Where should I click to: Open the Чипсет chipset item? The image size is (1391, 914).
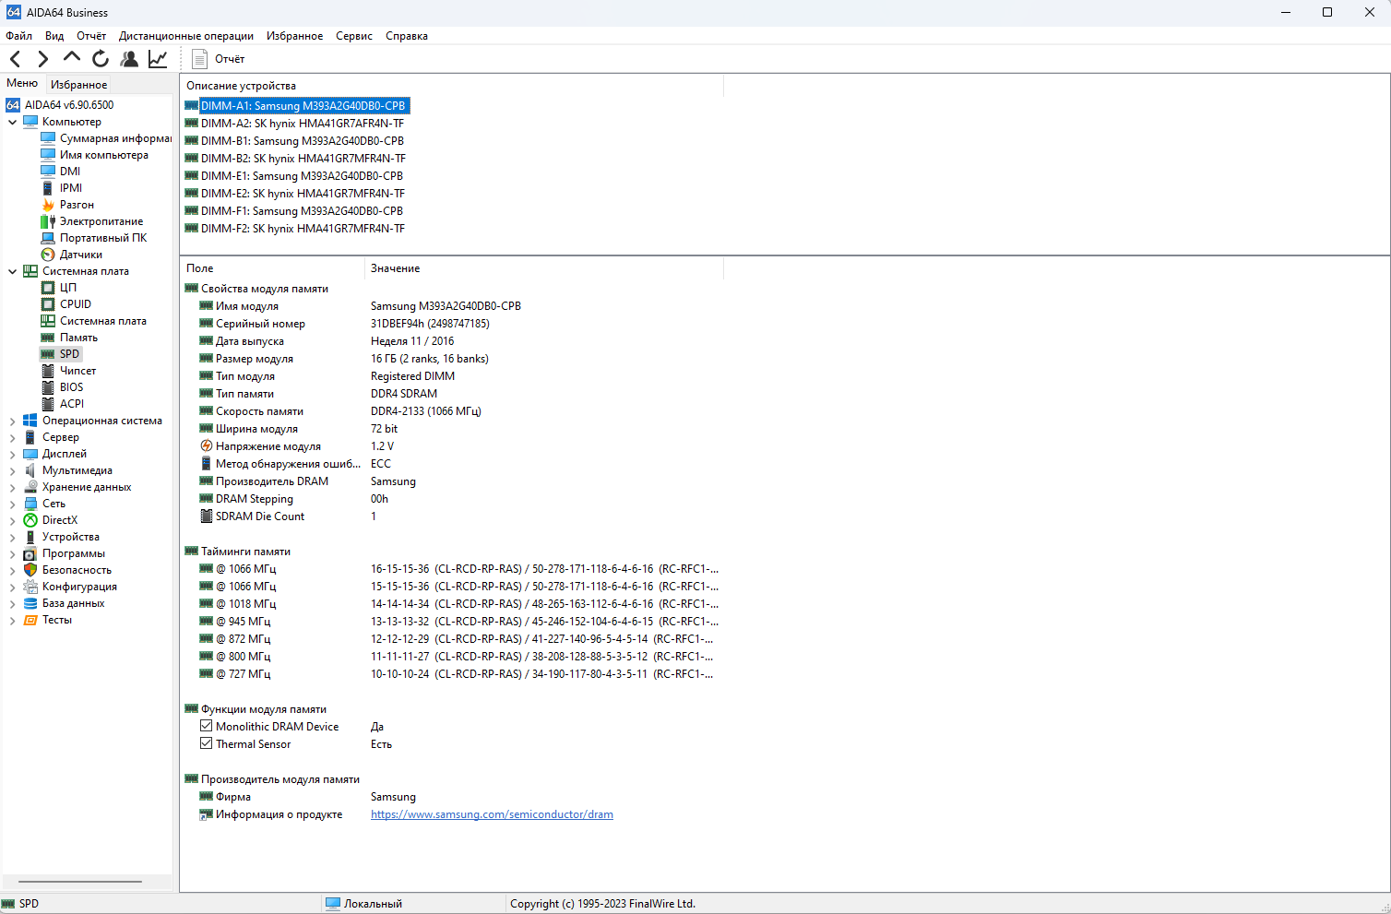(x=69, y=371)
